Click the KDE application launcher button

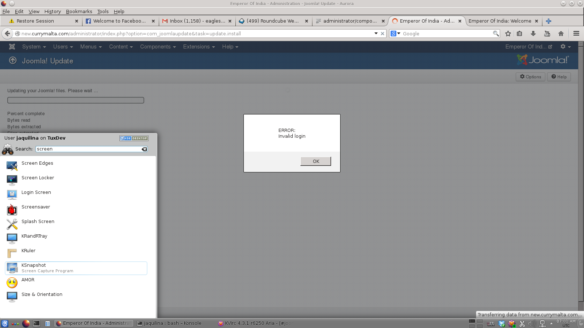pyautogui.click(x=5, y=323)
